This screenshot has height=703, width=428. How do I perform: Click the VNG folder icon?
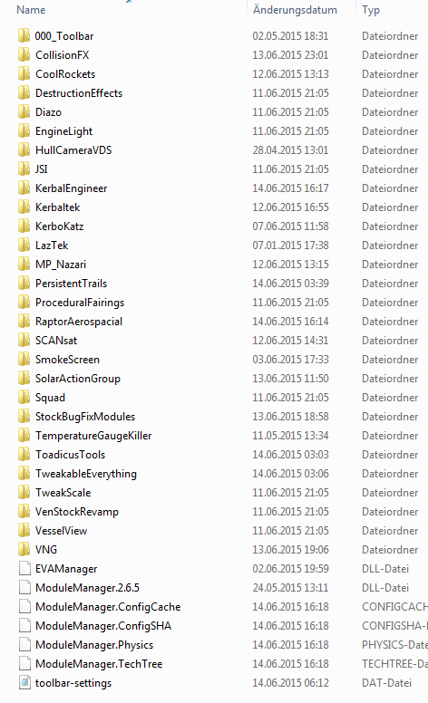pos(24,549)
